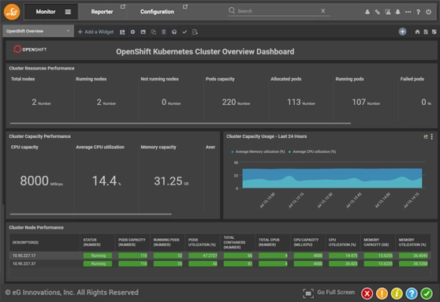Click Pods capacity value 220
Screen dimensions: 440x302
[229, 102]
